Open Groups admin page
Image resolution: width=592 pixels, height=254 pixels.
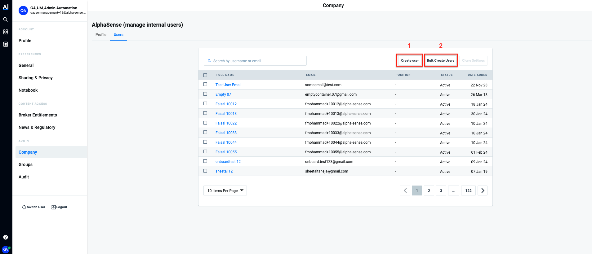click(25, 164)
